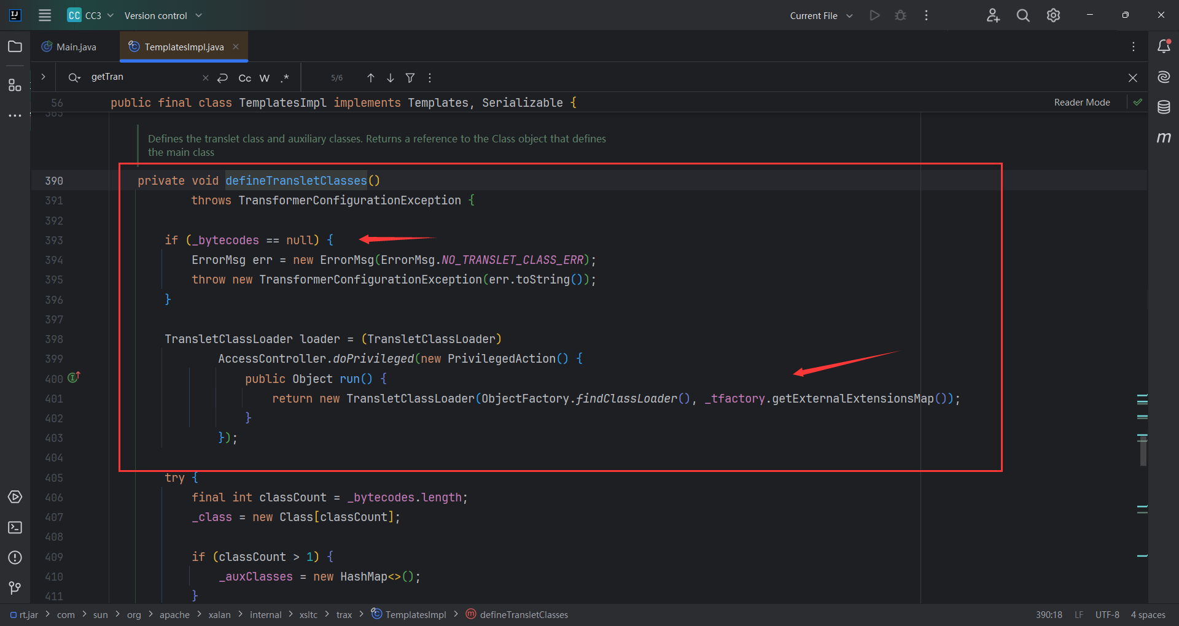
Task: Click internal breadcrumb
Action: coord(265,614)
